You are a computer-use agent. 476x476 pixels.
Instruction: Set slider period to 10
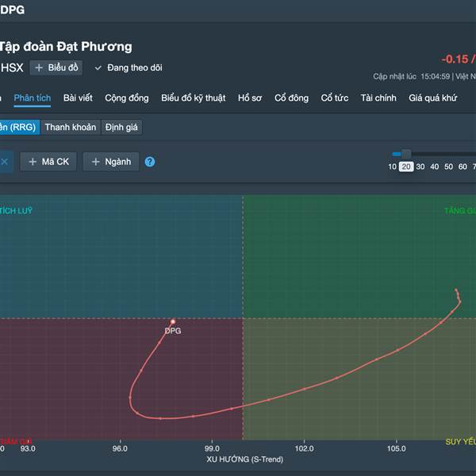click(392, 167)
